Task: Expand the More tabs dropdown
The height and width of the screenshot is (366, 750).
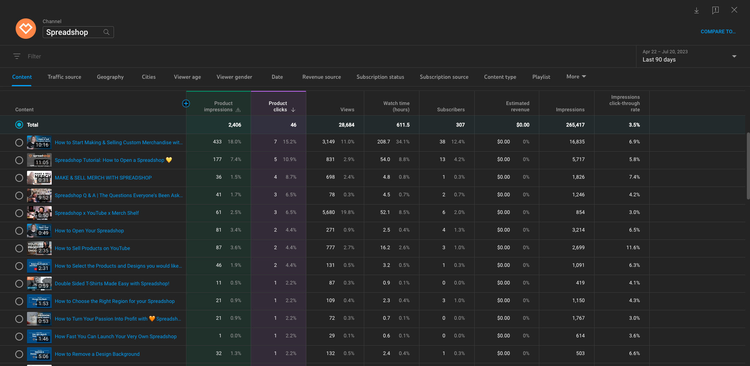Action: [x=576, y=77]
